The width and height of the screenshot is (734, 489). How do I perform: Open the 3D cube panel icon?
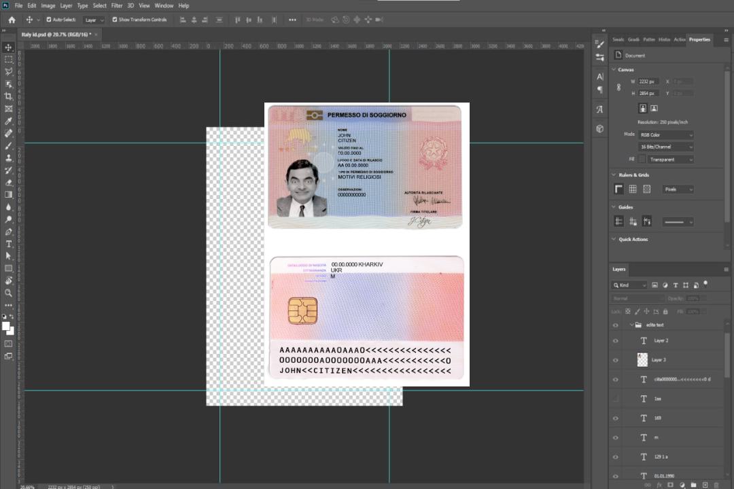pyautogui.click(x=600, y=128)
